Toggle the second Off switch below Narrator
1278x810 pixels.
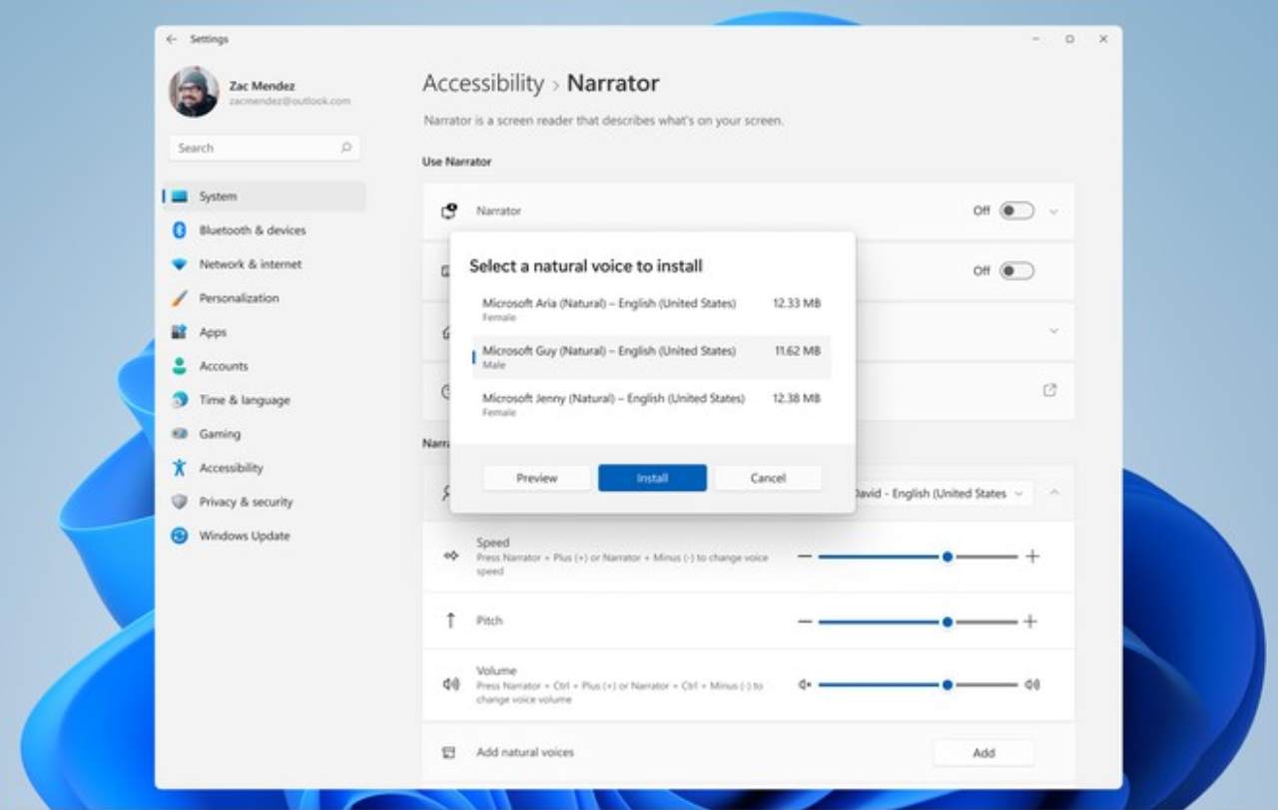click(1017, 270)
